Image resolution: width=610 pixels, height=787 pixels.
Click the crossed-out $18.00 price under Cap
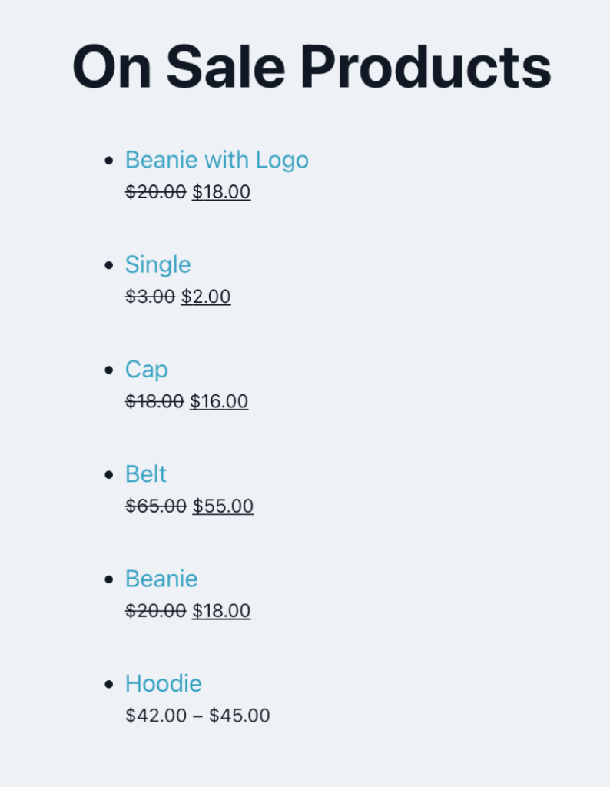pyautogui.click(x=154, y=401)
